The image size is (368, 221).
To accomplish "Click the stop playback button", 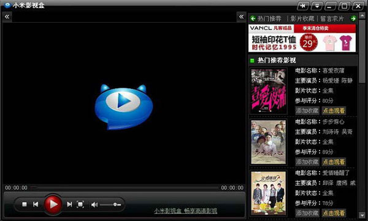I will coord(25,204).
